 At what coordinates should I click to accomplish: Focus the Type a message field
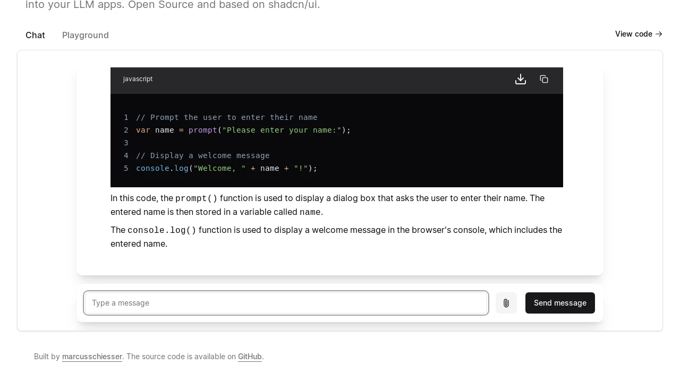coord(286,303)
